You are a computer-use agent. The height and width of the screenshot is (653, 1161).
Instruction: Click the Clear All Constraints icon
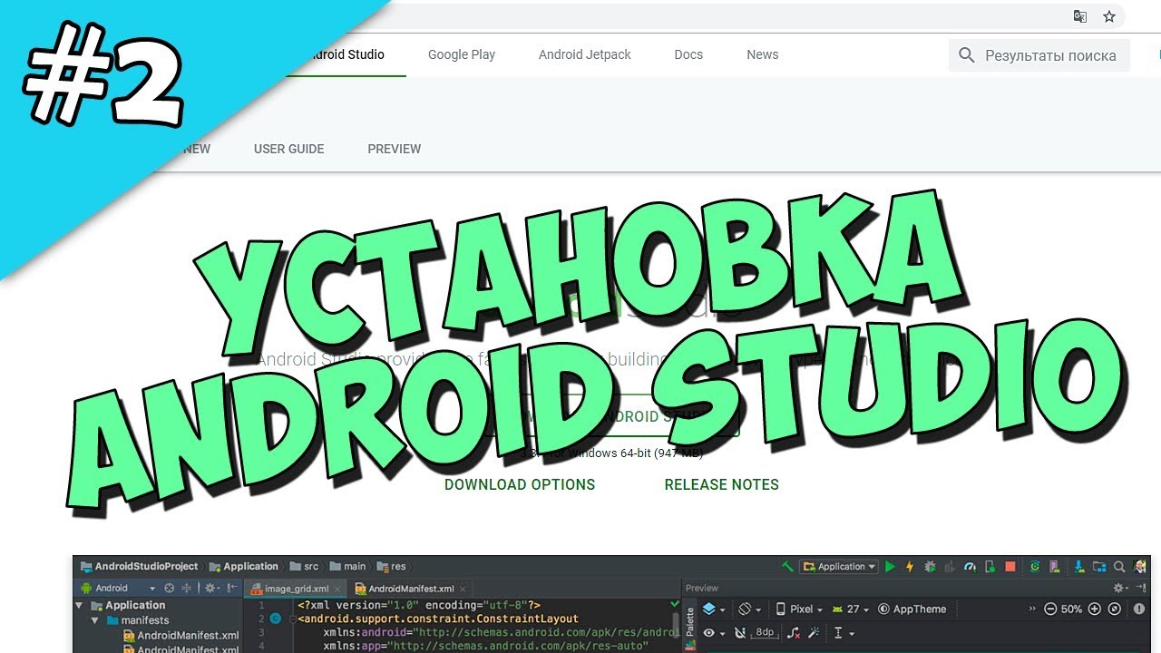[794, 633]
